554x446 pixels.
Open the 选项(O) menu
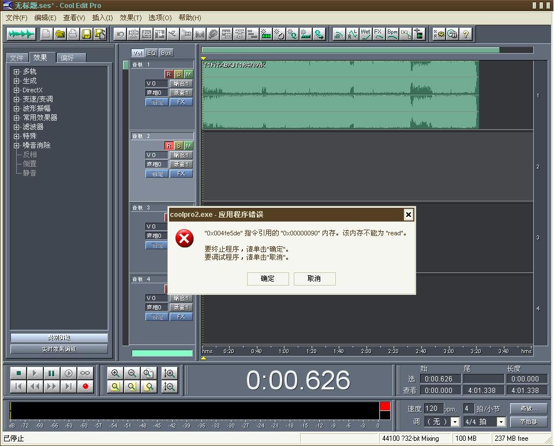(x=160, y=18)
